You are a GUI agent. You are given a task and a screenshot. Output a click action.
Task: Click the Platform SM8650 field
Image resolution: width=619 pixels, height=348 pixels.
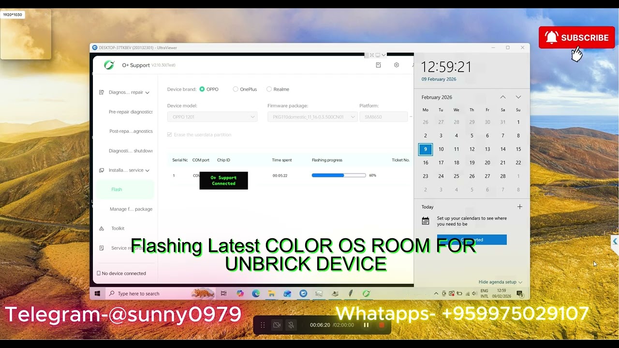(x=383, y=117)
